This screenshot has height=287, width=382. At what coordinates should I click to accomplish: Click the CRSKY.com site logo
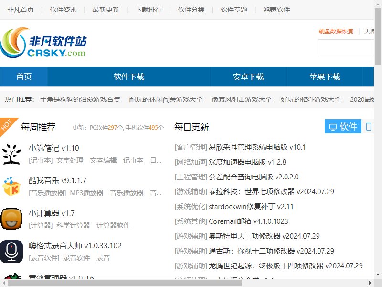click(x=43, y=43)
